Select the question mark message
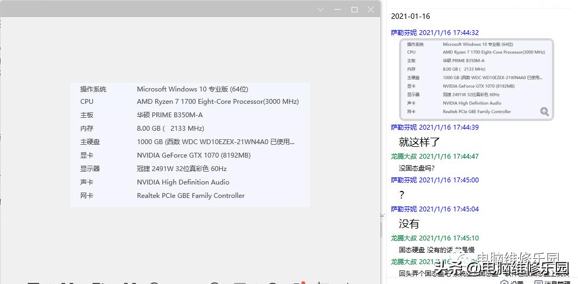Screen dimensions: 578x284 click(x=402, y=195)
